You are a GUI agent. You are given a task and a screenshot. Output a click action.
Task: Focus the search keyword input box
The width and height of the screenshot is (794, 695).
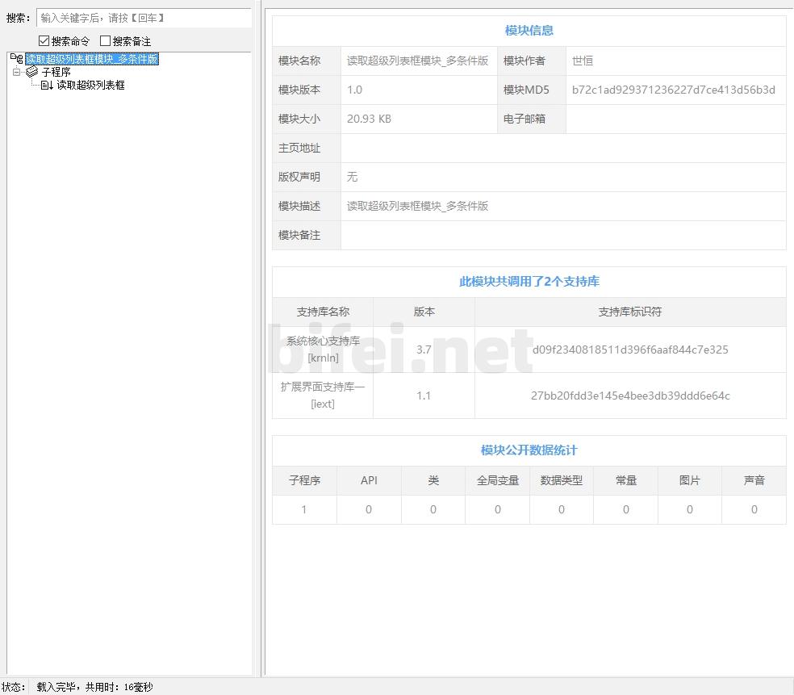pyautogui.click(x=144, y=18)
